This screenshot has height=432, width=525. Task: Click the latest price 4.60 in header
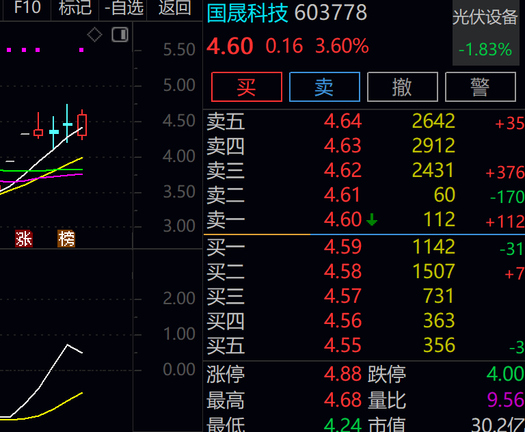point(230,46)
